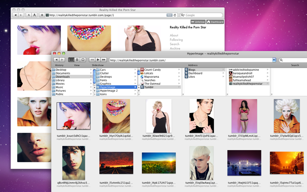The width and height of the screenshot is (307, 192).
Task: Start slideshow with the play forward button
Action: click(98, 60)
